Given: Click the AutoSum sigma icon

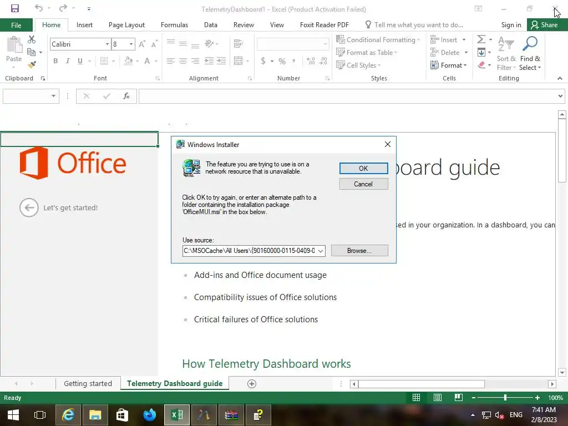Looking at the screenshot, I should point(481,39).
